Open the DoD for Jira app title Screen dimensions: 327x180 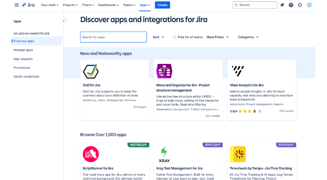[x=92, y=85]
